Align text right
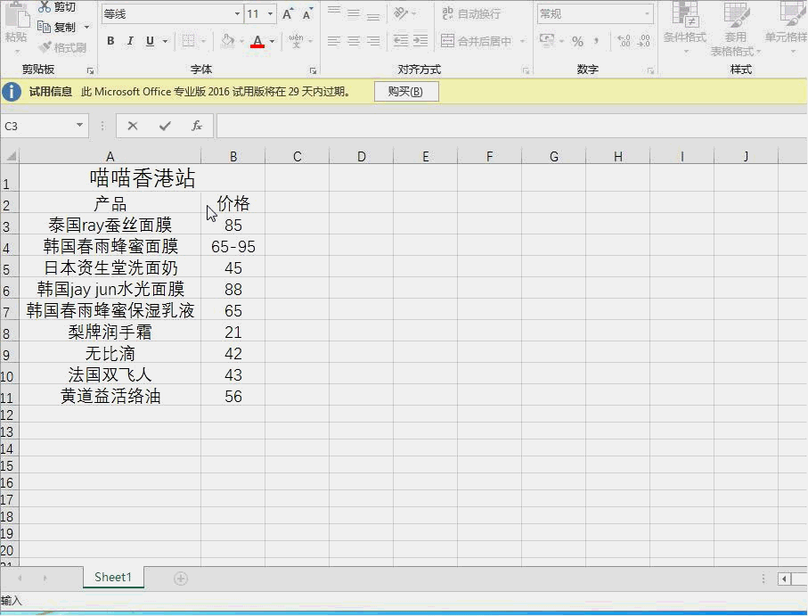Viewport: 808px width, 616px height. pyautogui.click(x=373, y=41)
